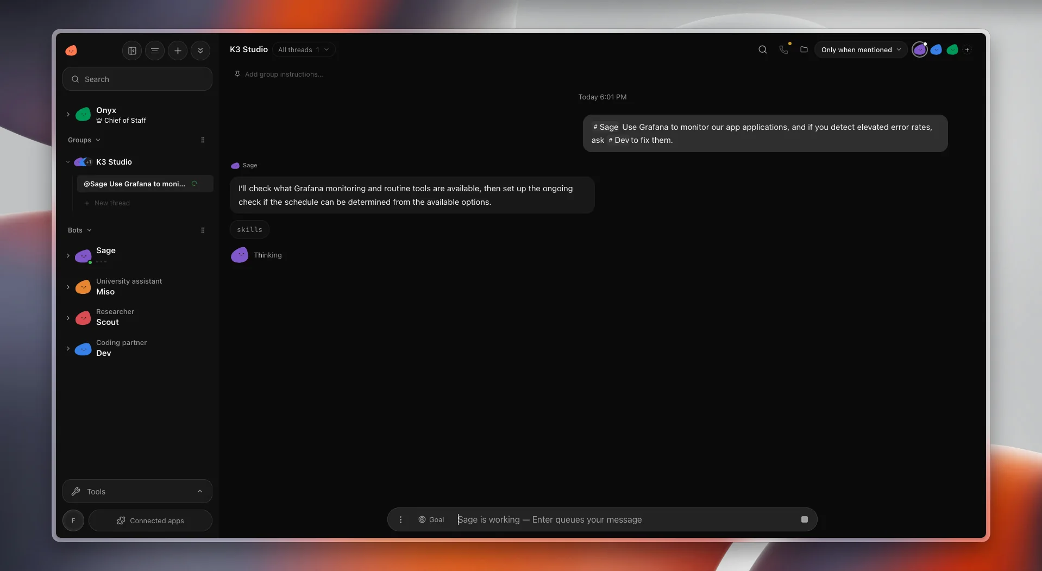Click the skills chip

pos(249,230)
